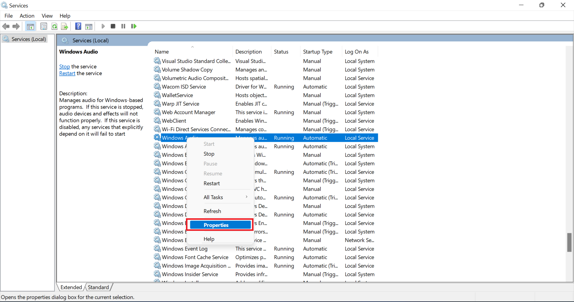574x302 pixels.
Task: Click the Restart Service toolbar icon
Action: click(134, 26)
